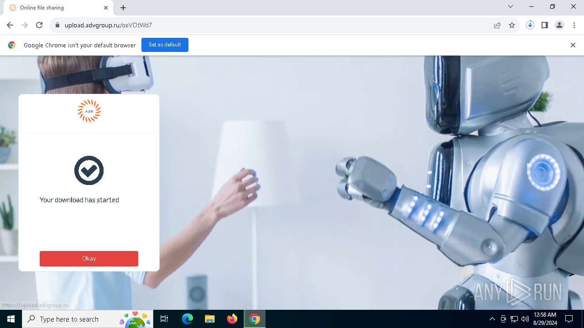Select the "Your download has started" text
This screenshot has width=584, height=328.
[79, 200]
